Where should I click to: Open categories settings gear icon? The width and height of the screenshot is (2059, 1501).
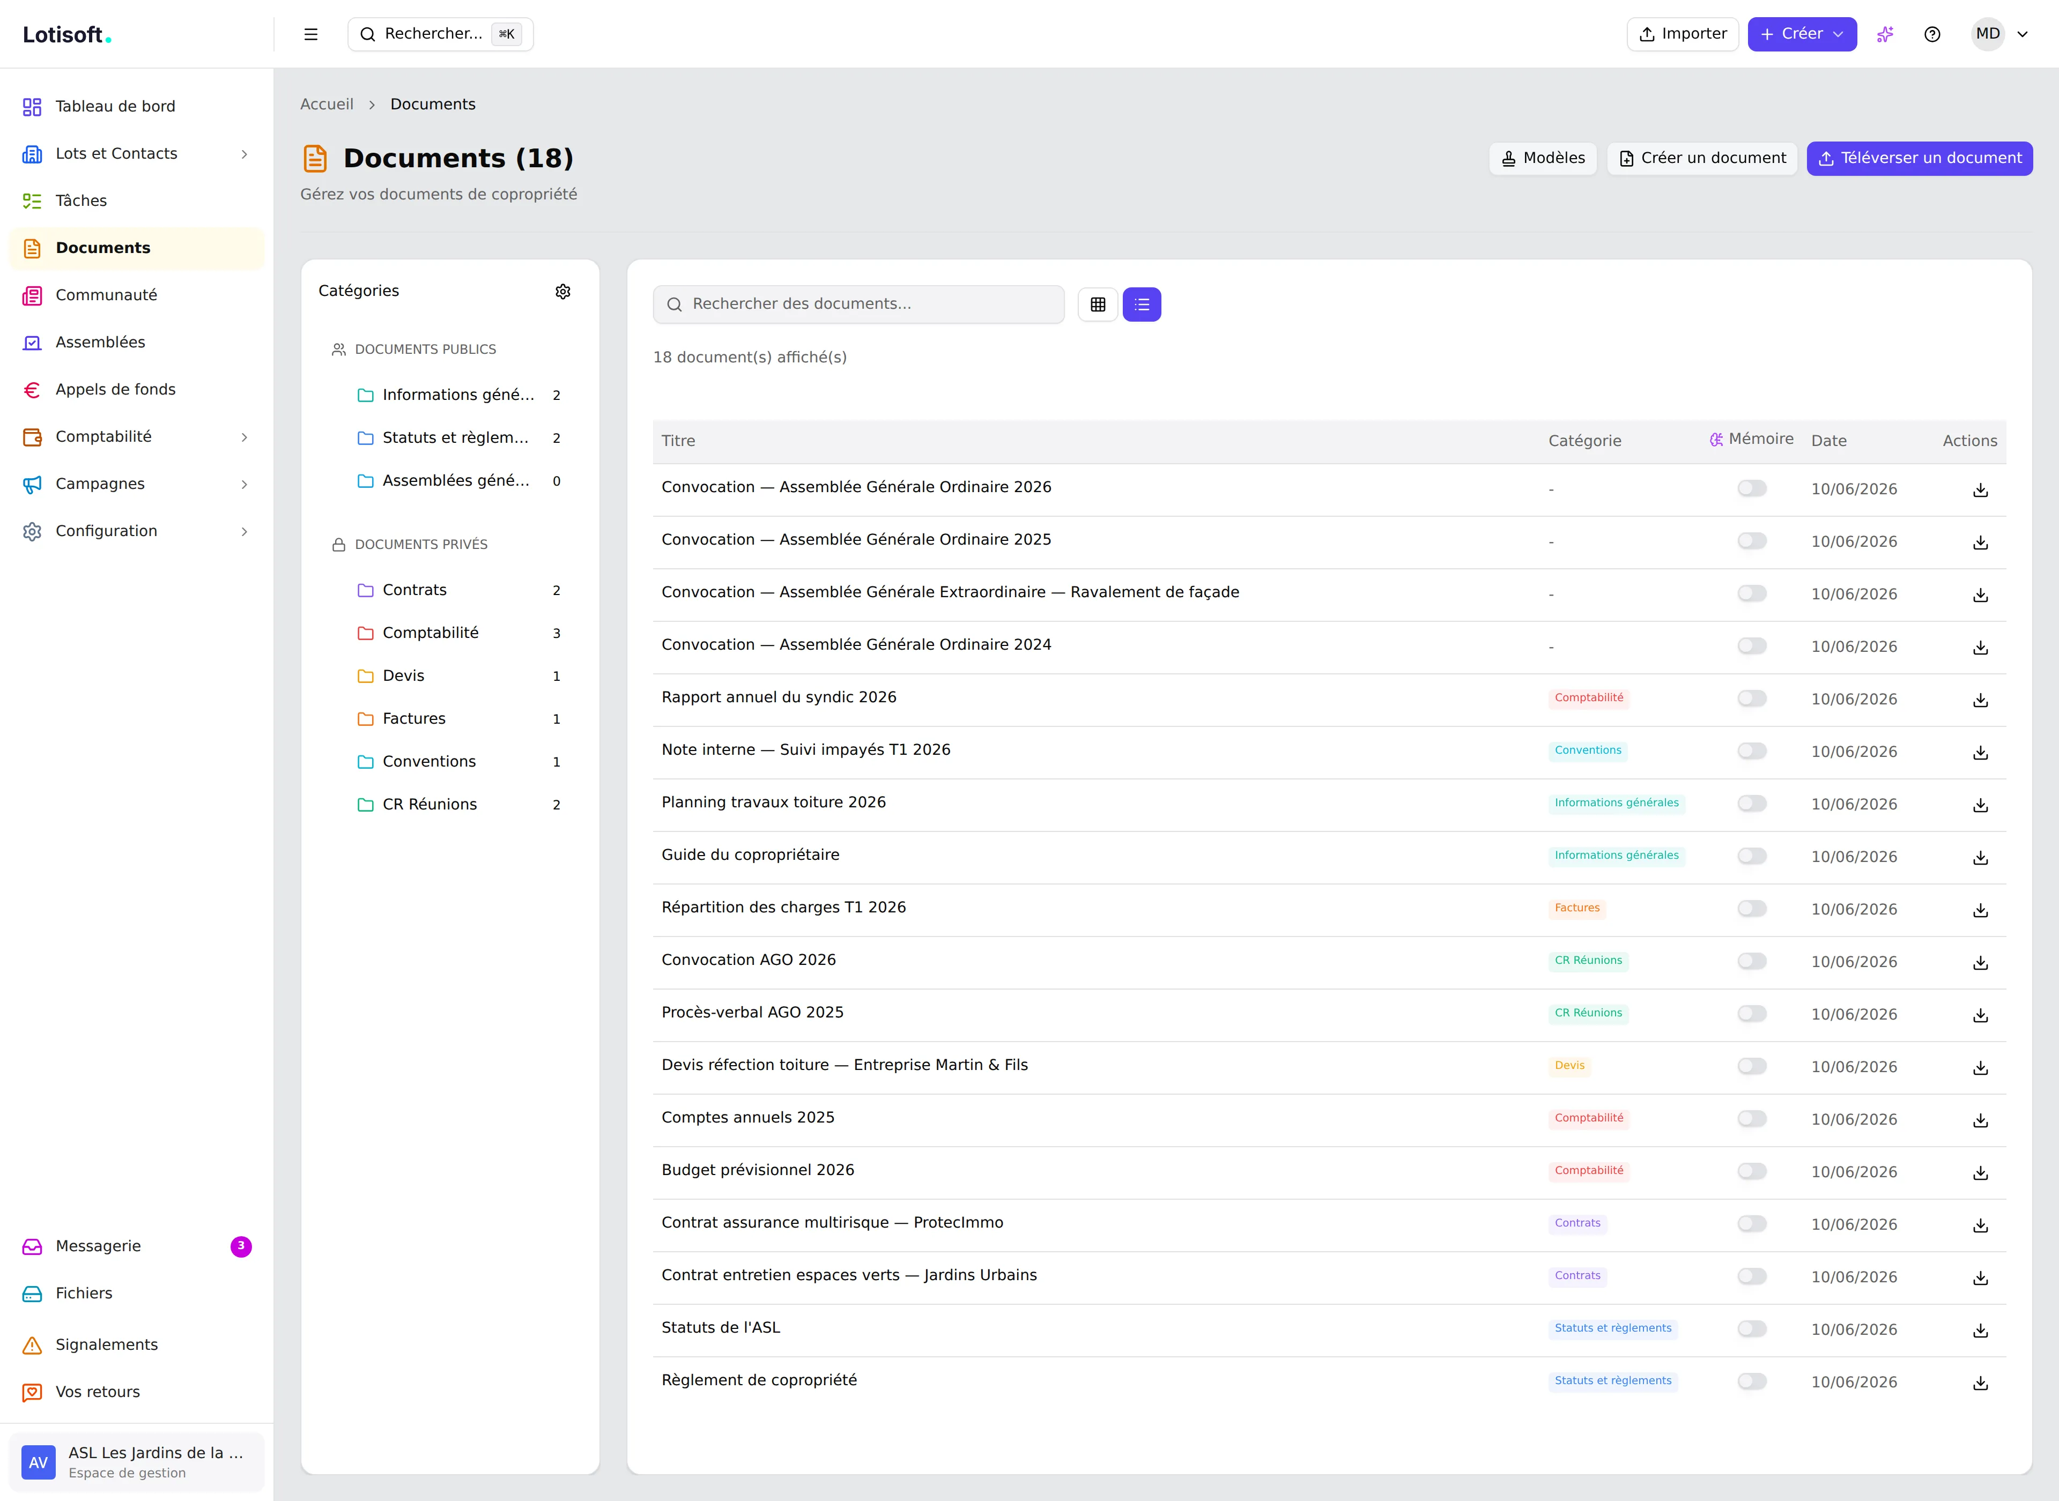[x=564, y=292]
